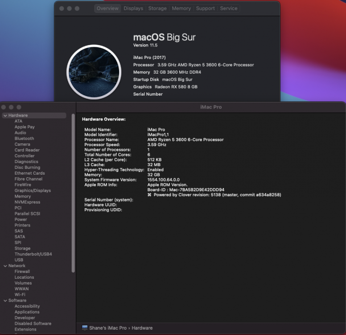Screen dimensions: 346x335
Task: Collapse the Network section chevron
Action: [x=5, y=266]
